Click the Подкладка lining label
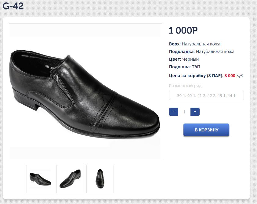This screenshot has width=257, height=204. pyautogui.click(x=181, y=52)
